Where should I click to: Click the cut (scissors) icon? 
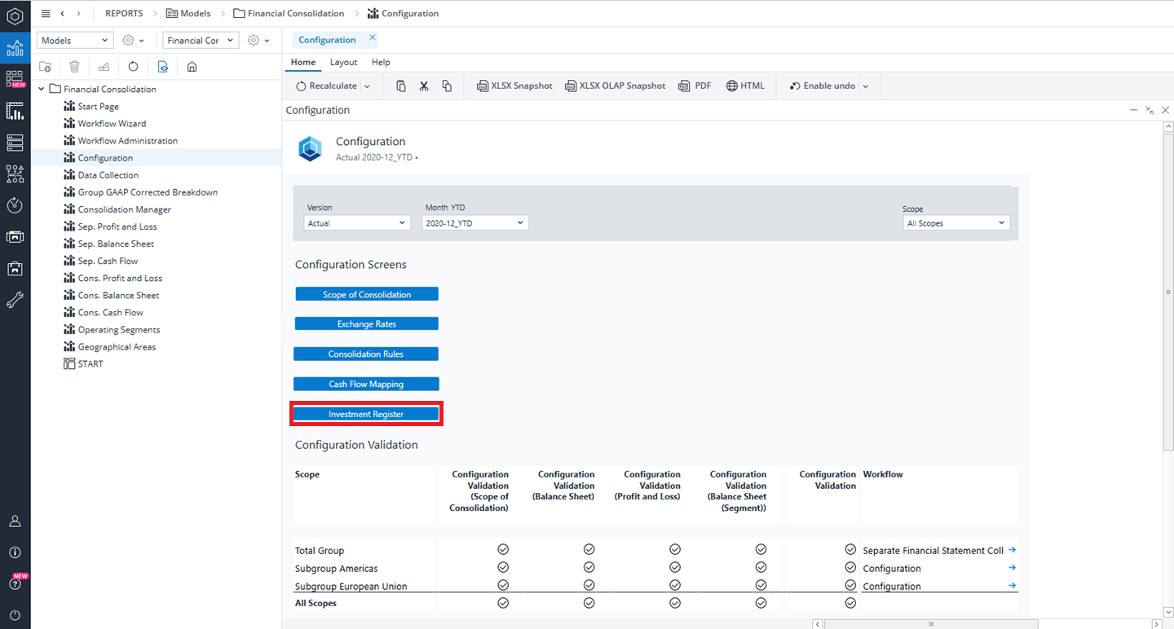pos(424,86)
